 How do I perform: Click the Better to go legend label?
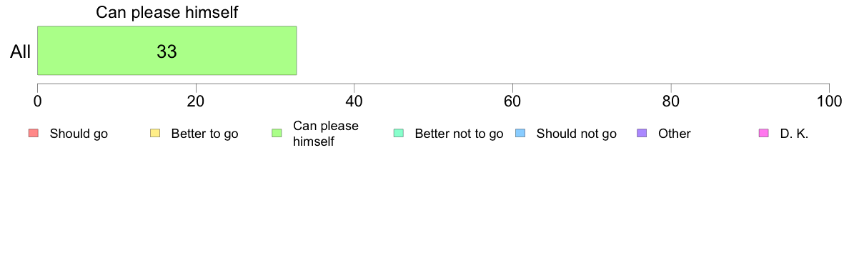tap(204, 134)
